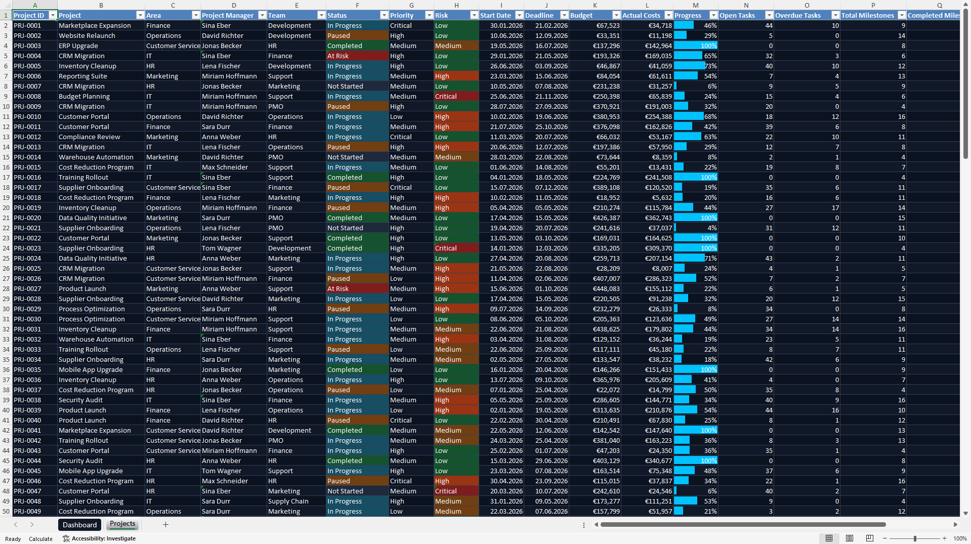Select Reporting Suite project cell
The width and height of the screenshot is (971, 544).
(101, 76)
